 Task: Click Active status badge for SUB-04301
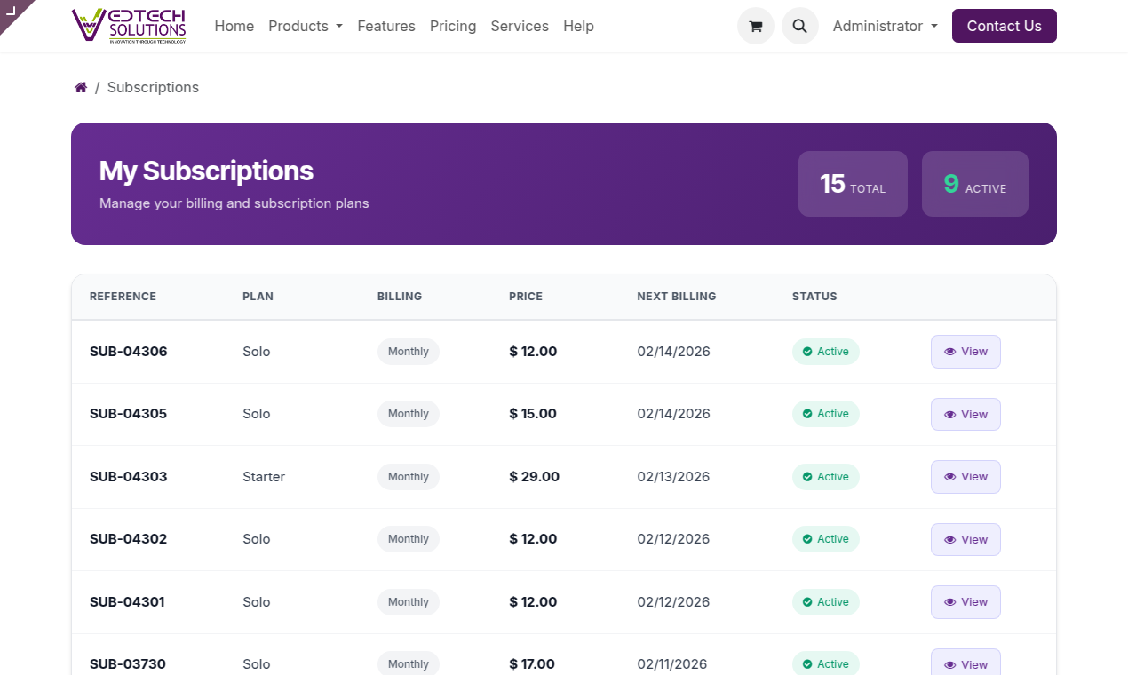point(826,602)
